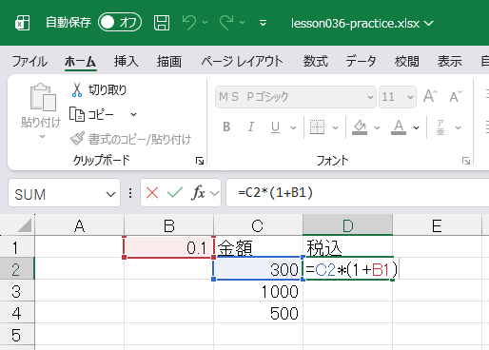Image resolution: width=489 pixels, height=350 pixels.
Task: Select column C header
Action: point(258,225)
